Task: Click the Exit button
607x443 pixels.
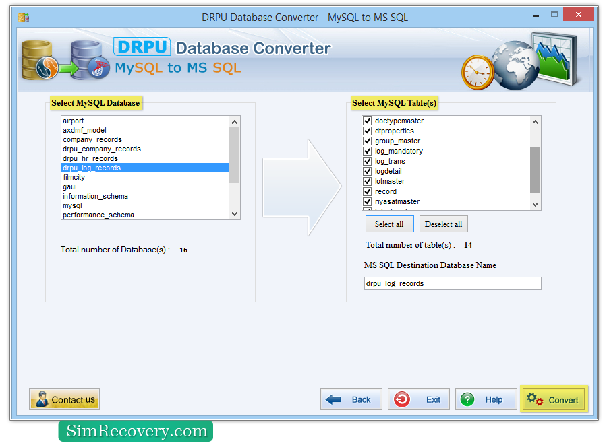Action: (418, 399)
